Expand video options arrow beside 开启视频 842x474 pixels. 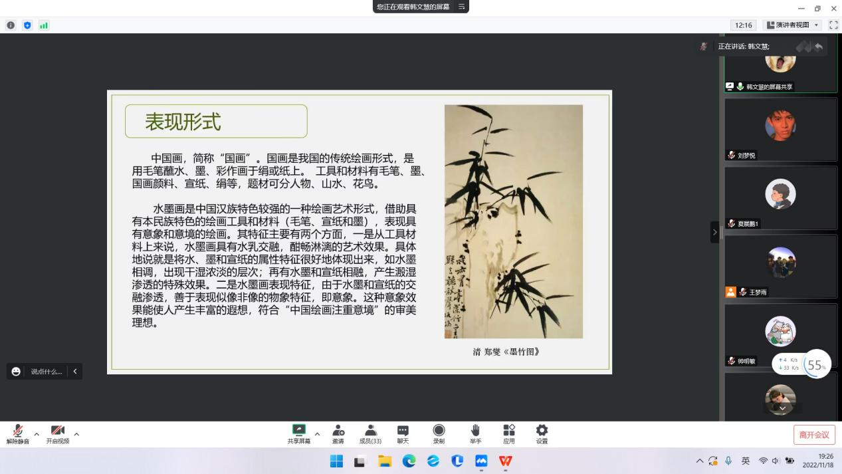[76, 434]
